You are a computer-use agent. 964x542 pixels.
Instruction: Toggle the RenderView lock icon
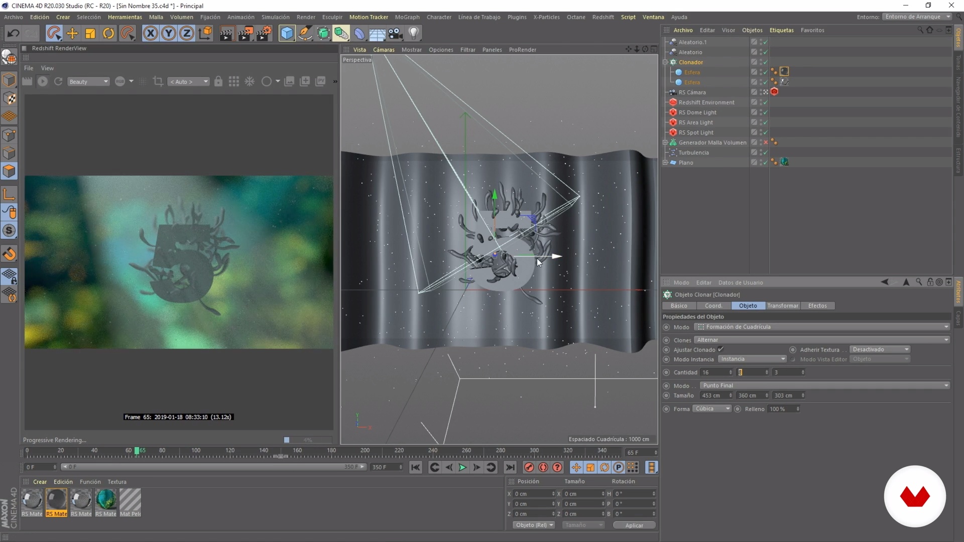pos(218,81)
